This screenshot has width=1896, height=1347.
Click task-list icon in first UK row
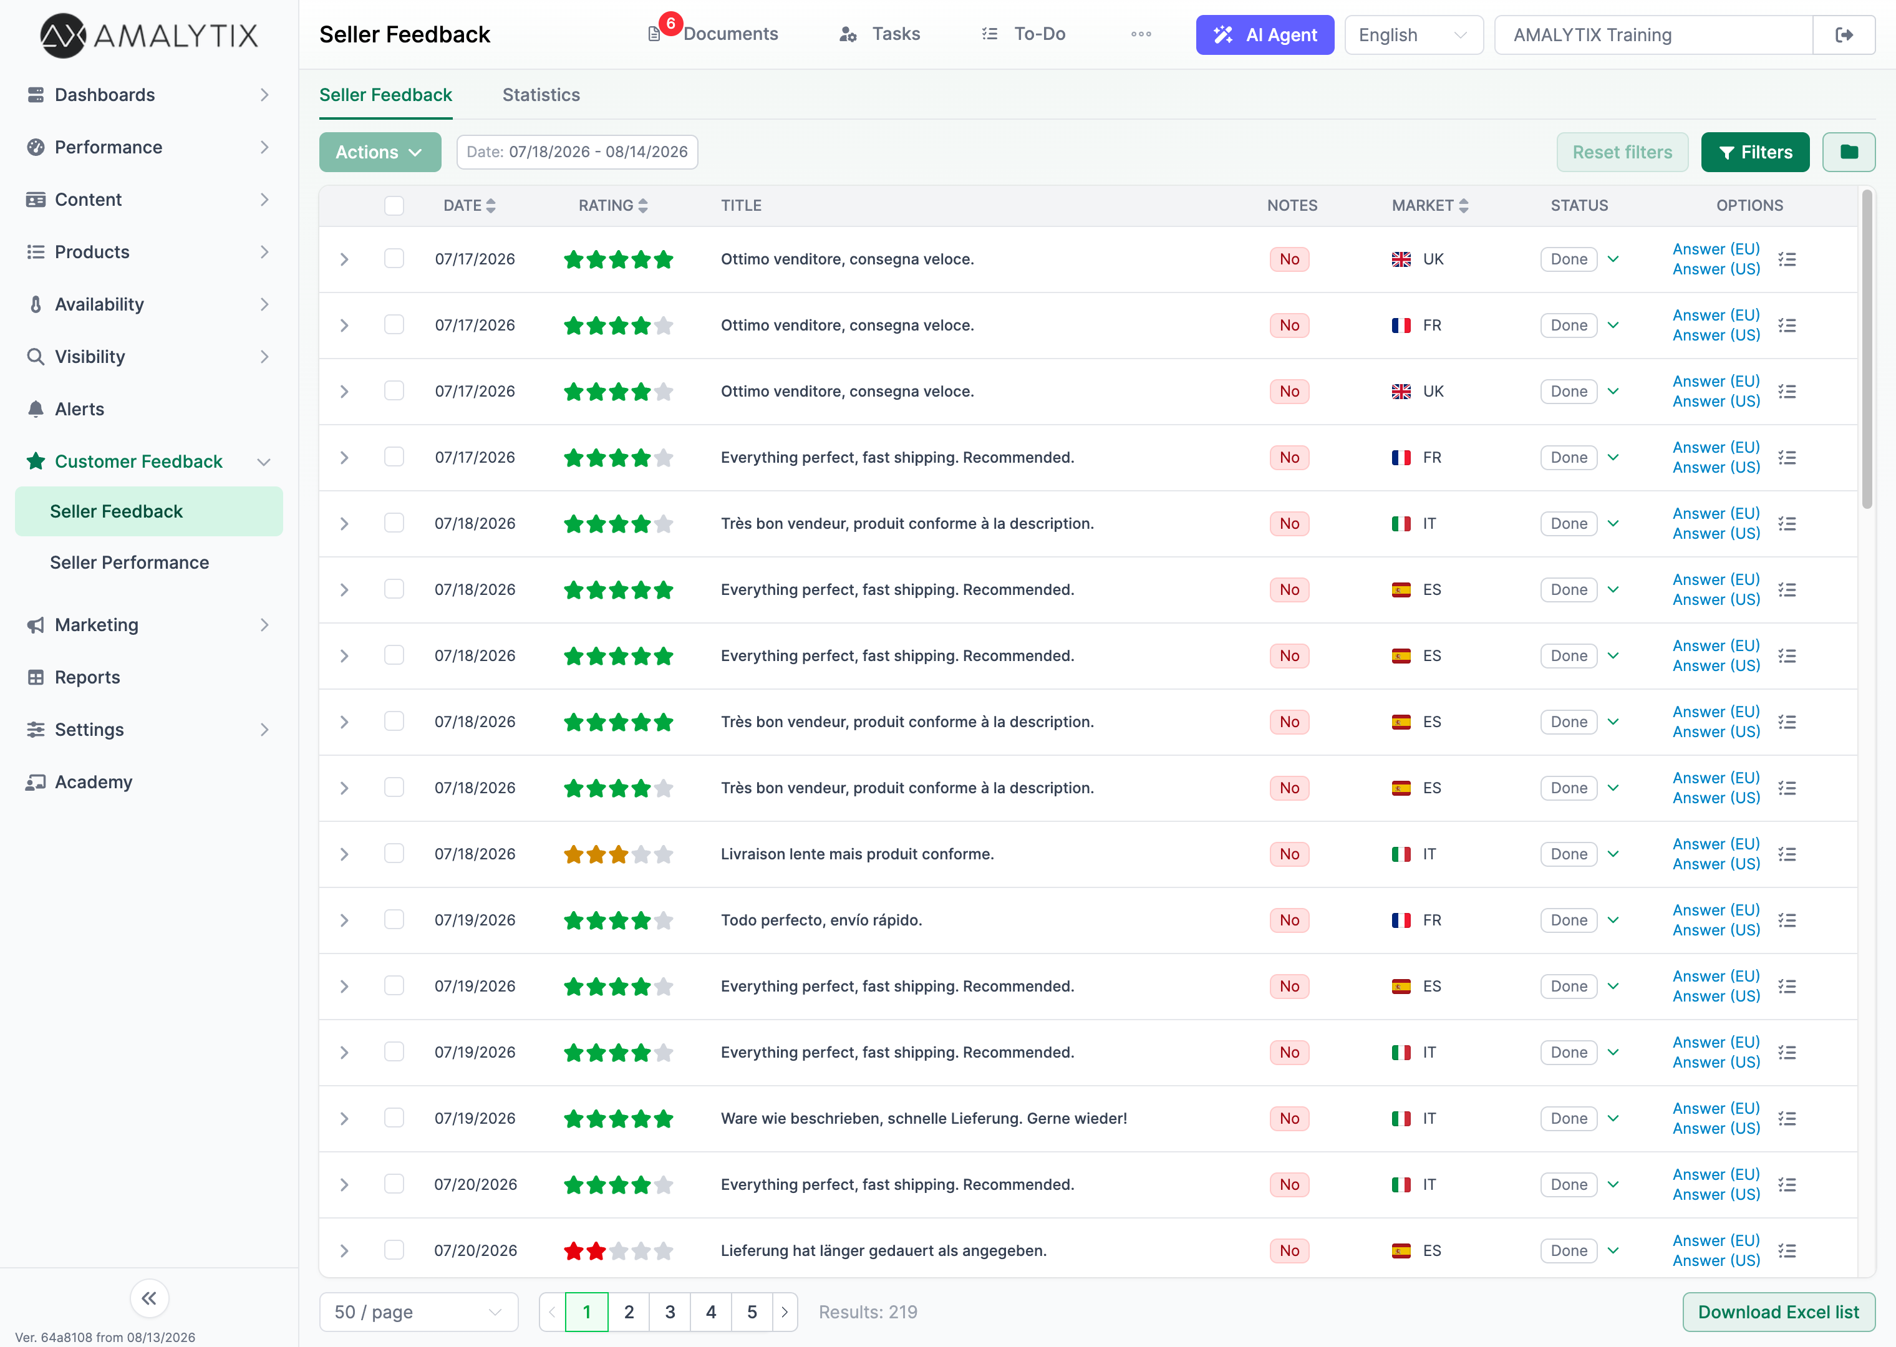pos(1787,259)
